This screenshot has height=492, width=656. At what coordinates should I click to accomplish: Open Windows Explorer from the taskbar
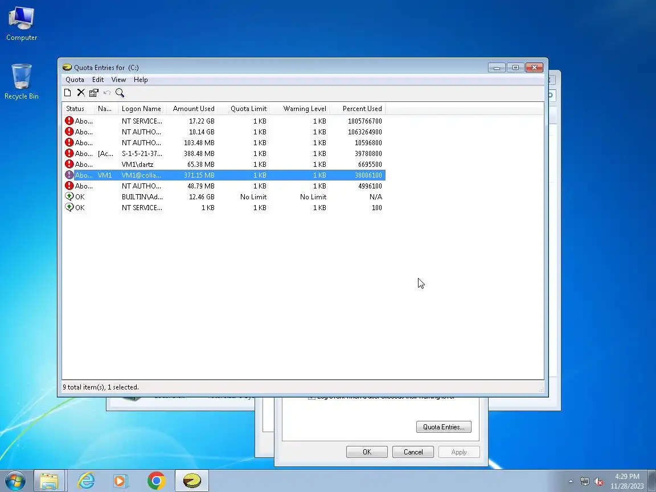point(49,481)
